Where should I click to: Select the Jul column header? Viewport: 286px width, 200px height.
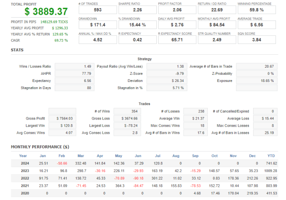click(x=158, y=156)
